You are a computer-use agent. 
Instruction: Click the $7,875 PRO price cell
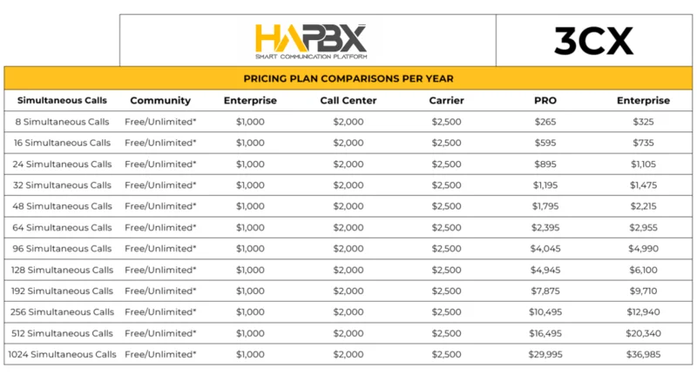coord(545,291)
